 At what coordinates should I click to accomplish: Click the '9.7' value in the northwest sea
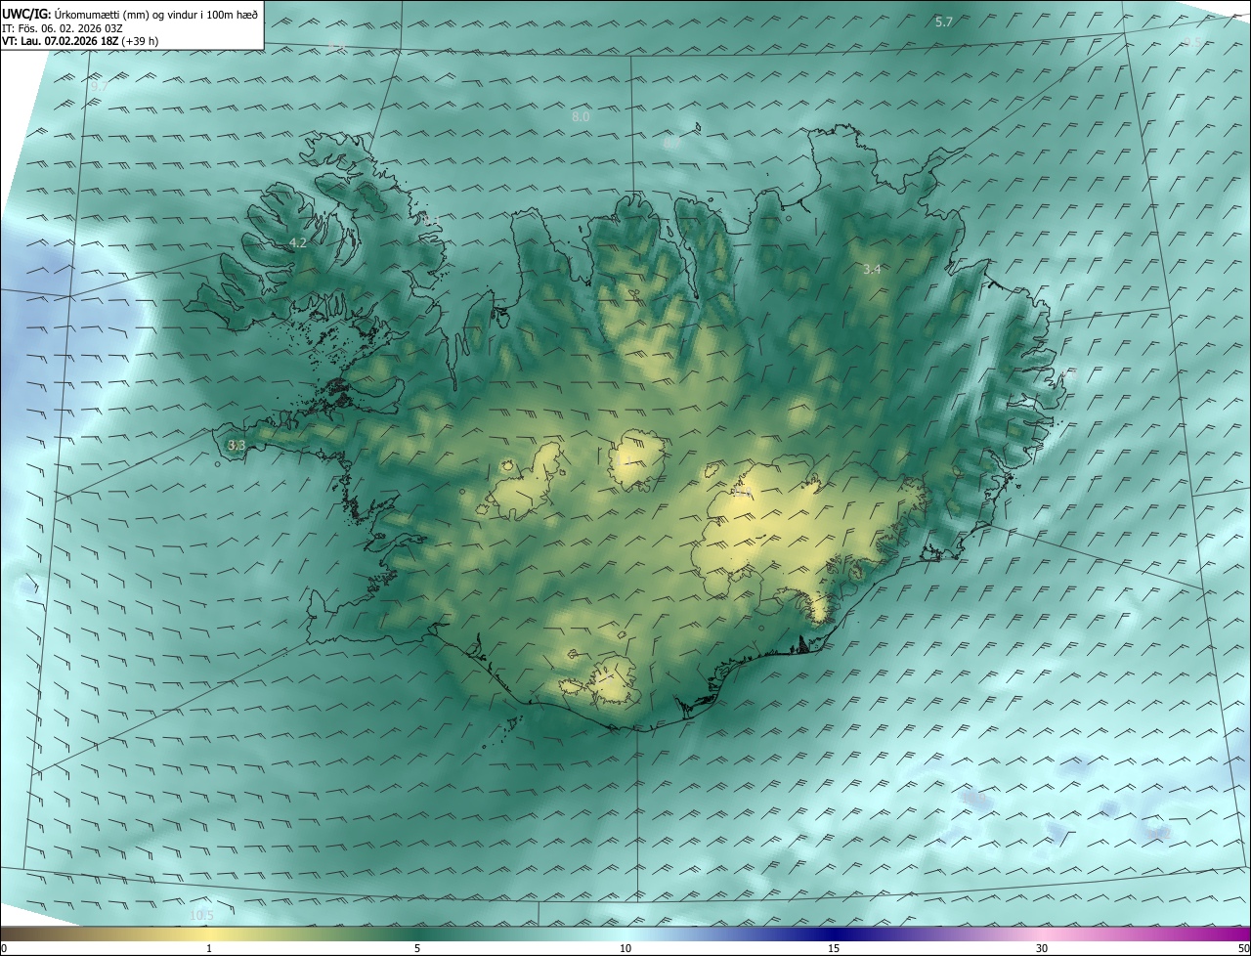99,86
